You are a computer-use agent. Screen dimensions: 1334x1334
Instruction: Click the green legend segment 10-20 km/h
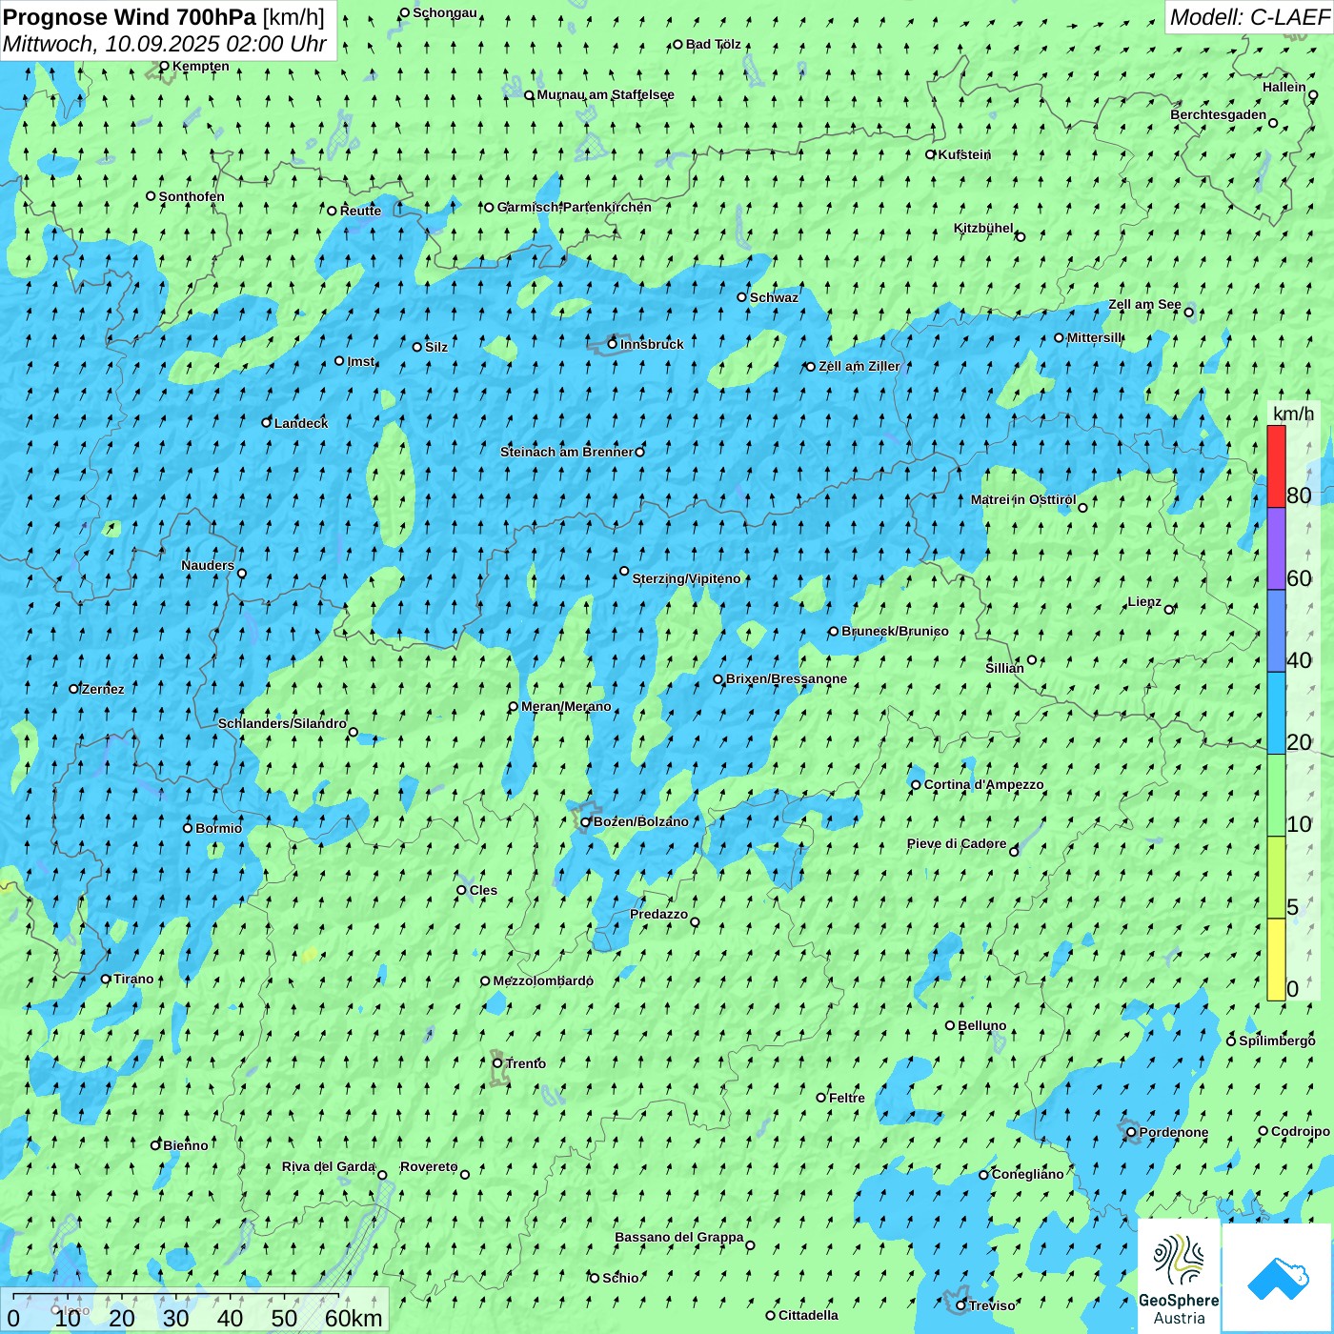(1276, 796)
